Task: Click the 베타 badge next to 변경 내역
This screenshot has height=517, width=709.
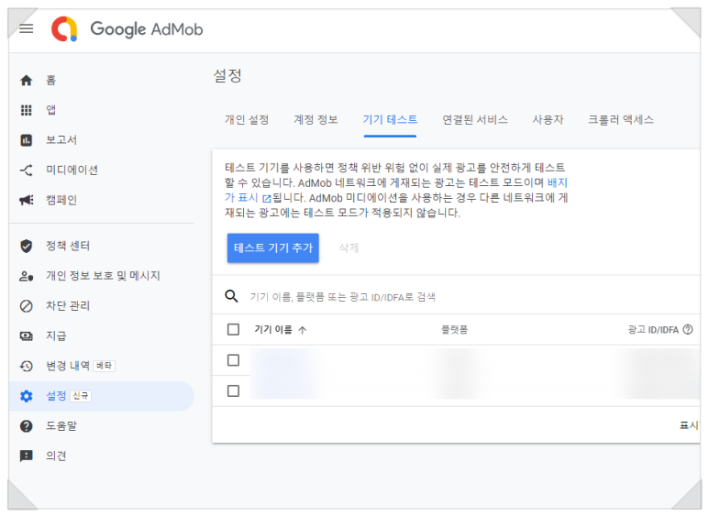Action: [104, 366]
